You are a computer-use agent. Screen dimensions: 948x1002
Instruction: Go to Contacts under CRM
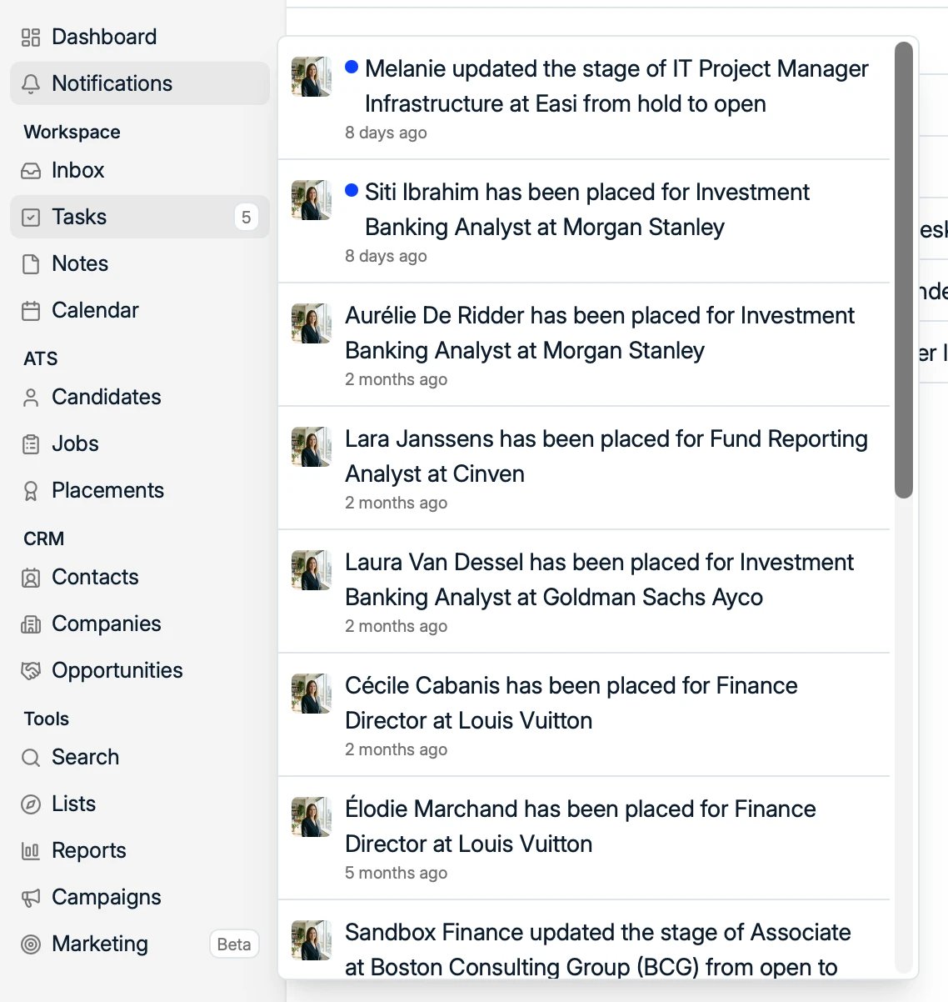click(x=95, y=577)
